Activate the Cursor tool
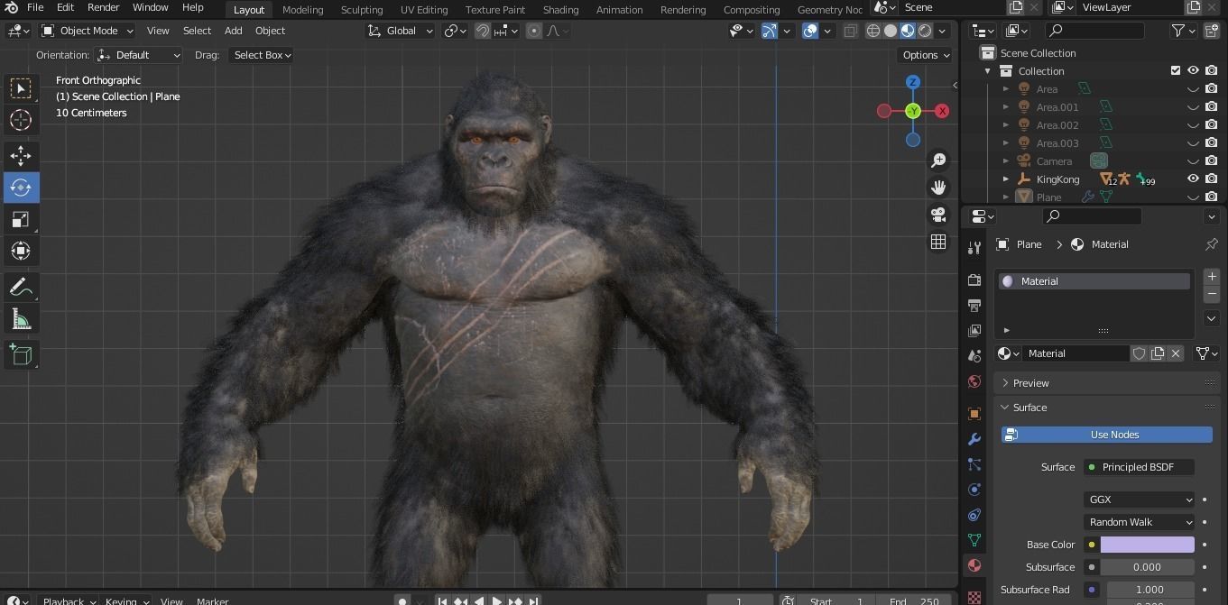 20,120
